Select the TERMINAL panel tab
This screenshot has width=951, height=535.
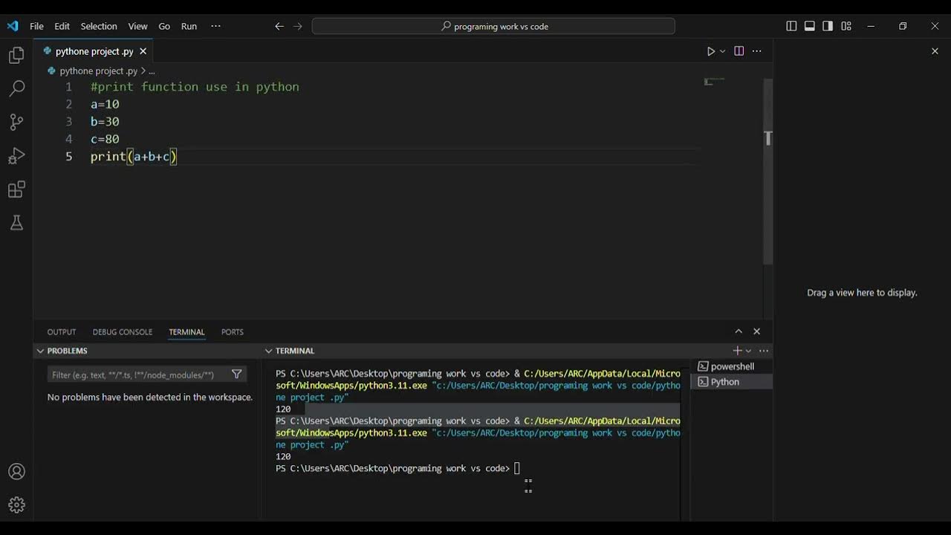tap(186, 332)
